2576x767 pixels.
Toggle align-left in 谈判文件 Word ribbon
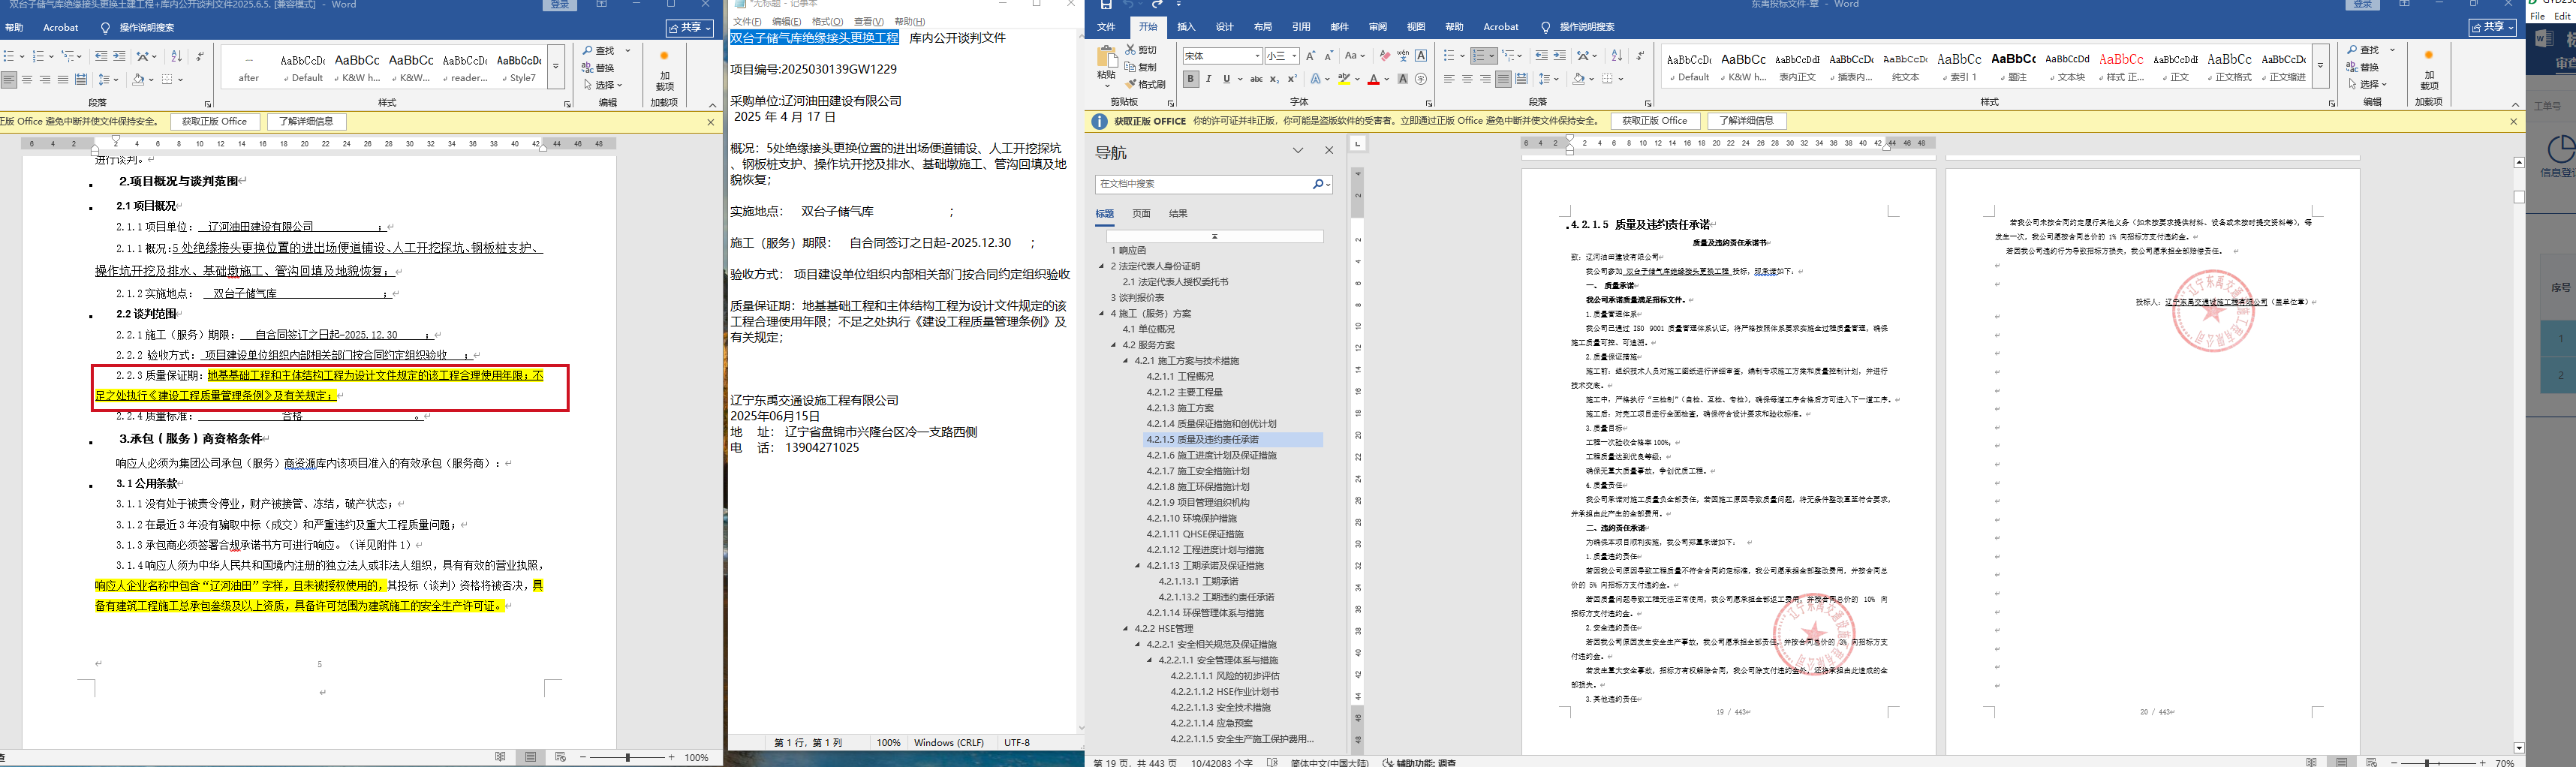[9, 79]
